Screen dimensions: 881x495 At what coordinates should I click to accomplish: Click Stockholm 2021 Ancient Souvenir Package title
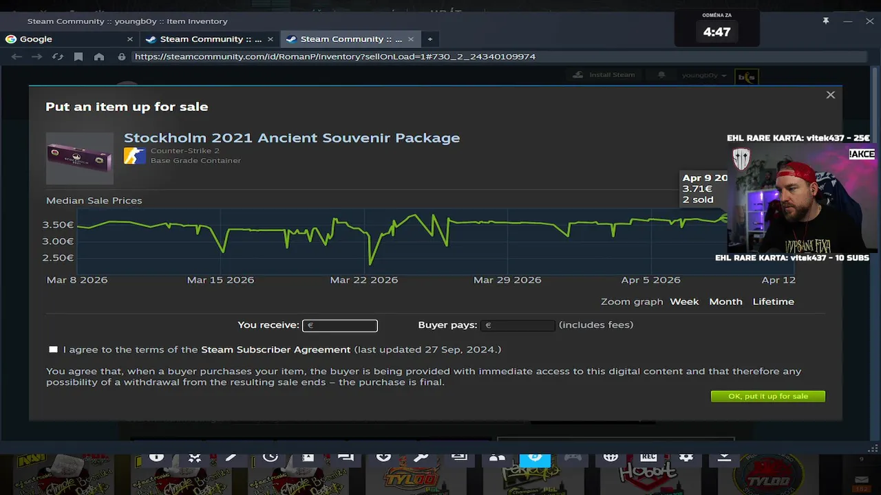292,137
